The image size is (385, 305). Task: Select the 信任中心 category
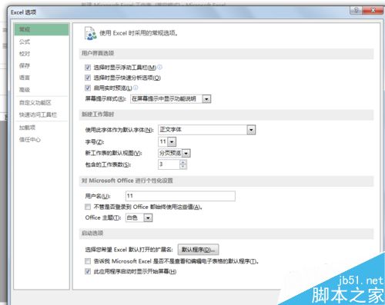tap(42, 140)
